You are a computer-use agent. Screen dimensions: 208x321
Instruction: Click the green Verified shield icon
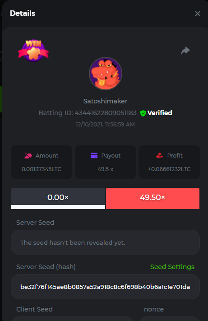pos(143,113)
